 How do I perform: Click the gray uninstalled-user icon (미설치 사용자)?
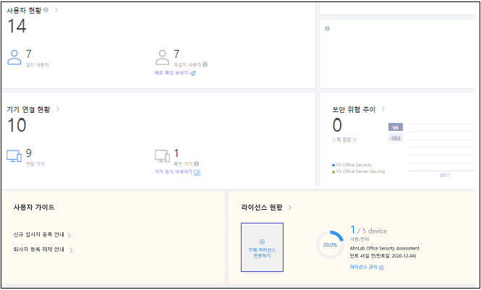click(162, 57)
